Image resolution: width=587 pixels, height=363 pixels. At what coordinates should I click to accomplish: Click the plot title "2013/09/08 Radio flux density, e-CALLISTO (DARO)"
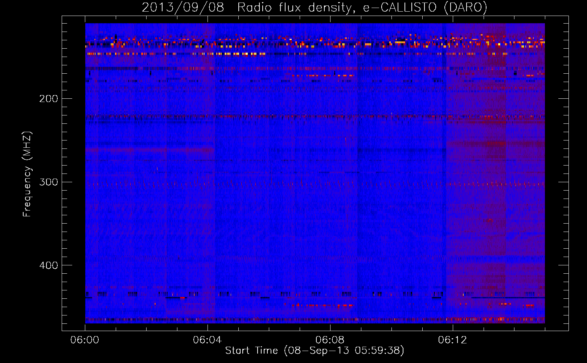pyautogui.click(x=315, y=8)
